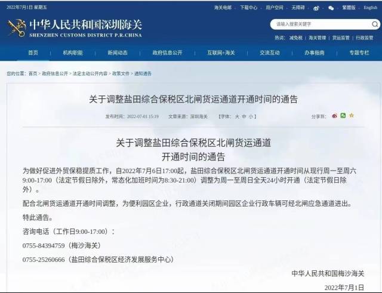Click the yellow star favorite icon
Screen dimensions: 382x293
coord(352,116)
